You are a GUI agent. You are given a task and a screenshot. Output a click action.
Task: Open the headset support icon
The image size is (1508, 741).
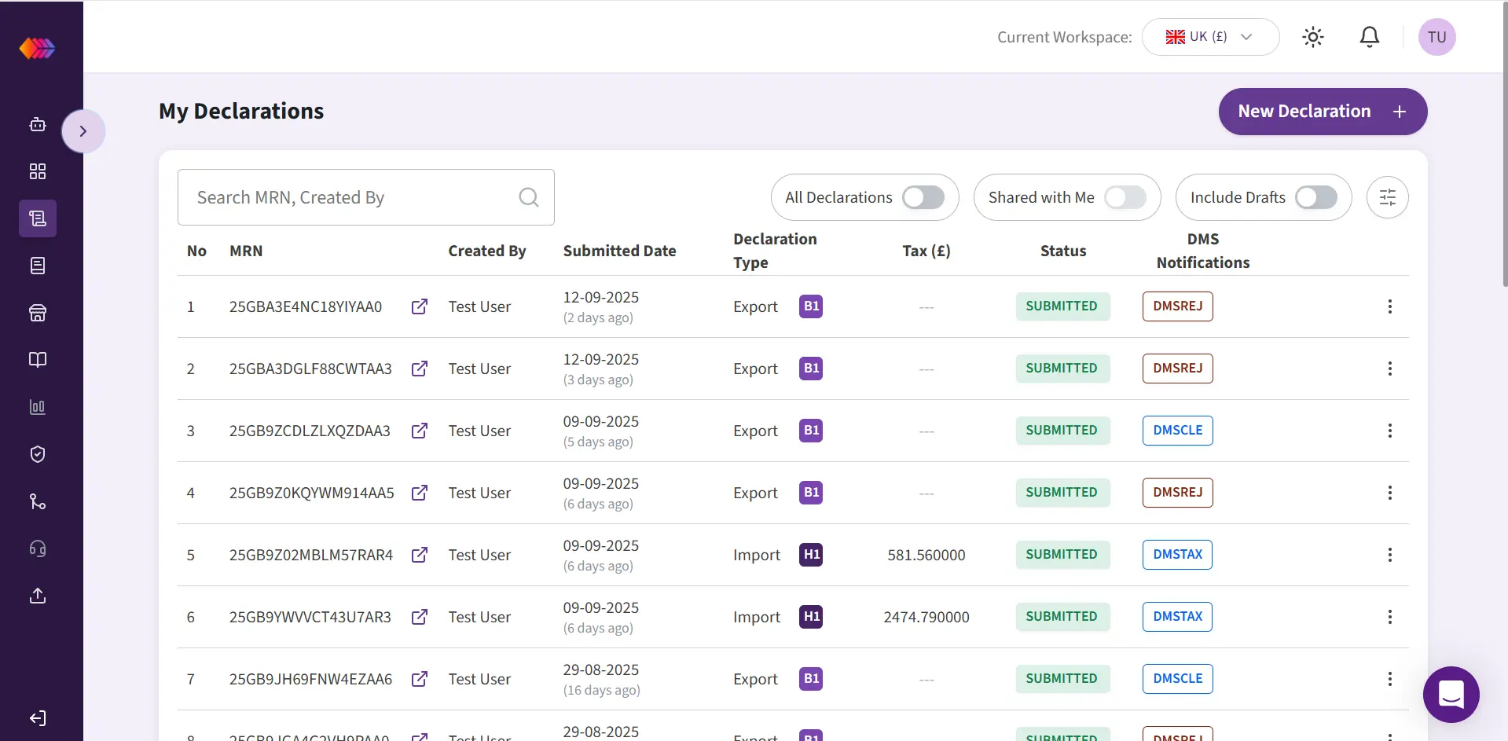click(37, 548)
